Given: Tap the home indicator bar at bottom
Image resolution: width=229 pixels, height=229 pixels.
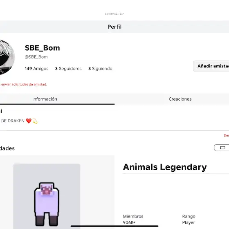Looking at the screenshot, I should pyautogui.click(x=114, y=226).
